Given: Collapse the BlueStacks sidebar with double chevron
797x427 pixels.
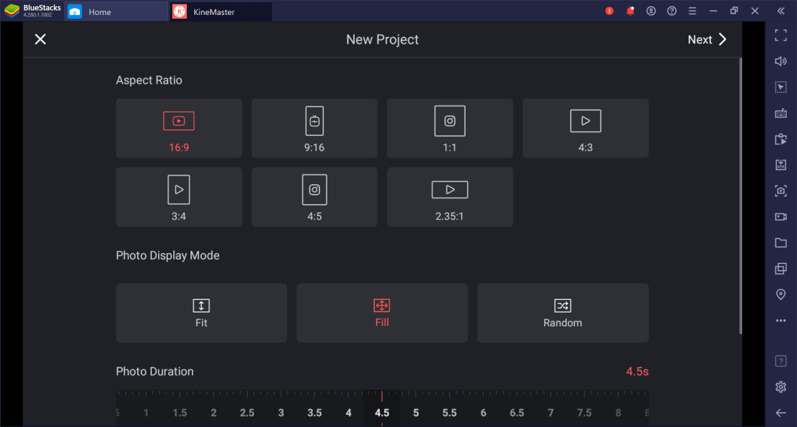Looking at the screenshot, I should pyautogui.click(x=781, y=11).
